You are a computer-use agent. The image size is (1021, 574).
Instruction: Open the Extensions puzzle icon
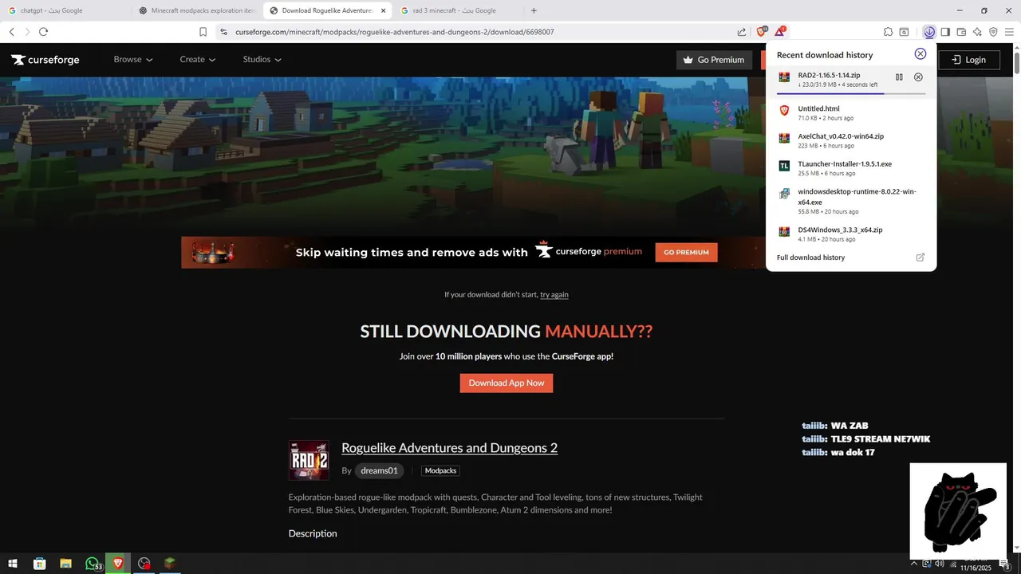pos(888,32)
